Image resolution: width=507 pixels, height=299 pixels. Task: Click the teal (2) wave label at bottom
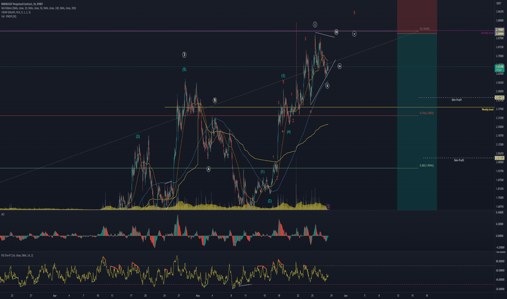(x=270, y=201)
